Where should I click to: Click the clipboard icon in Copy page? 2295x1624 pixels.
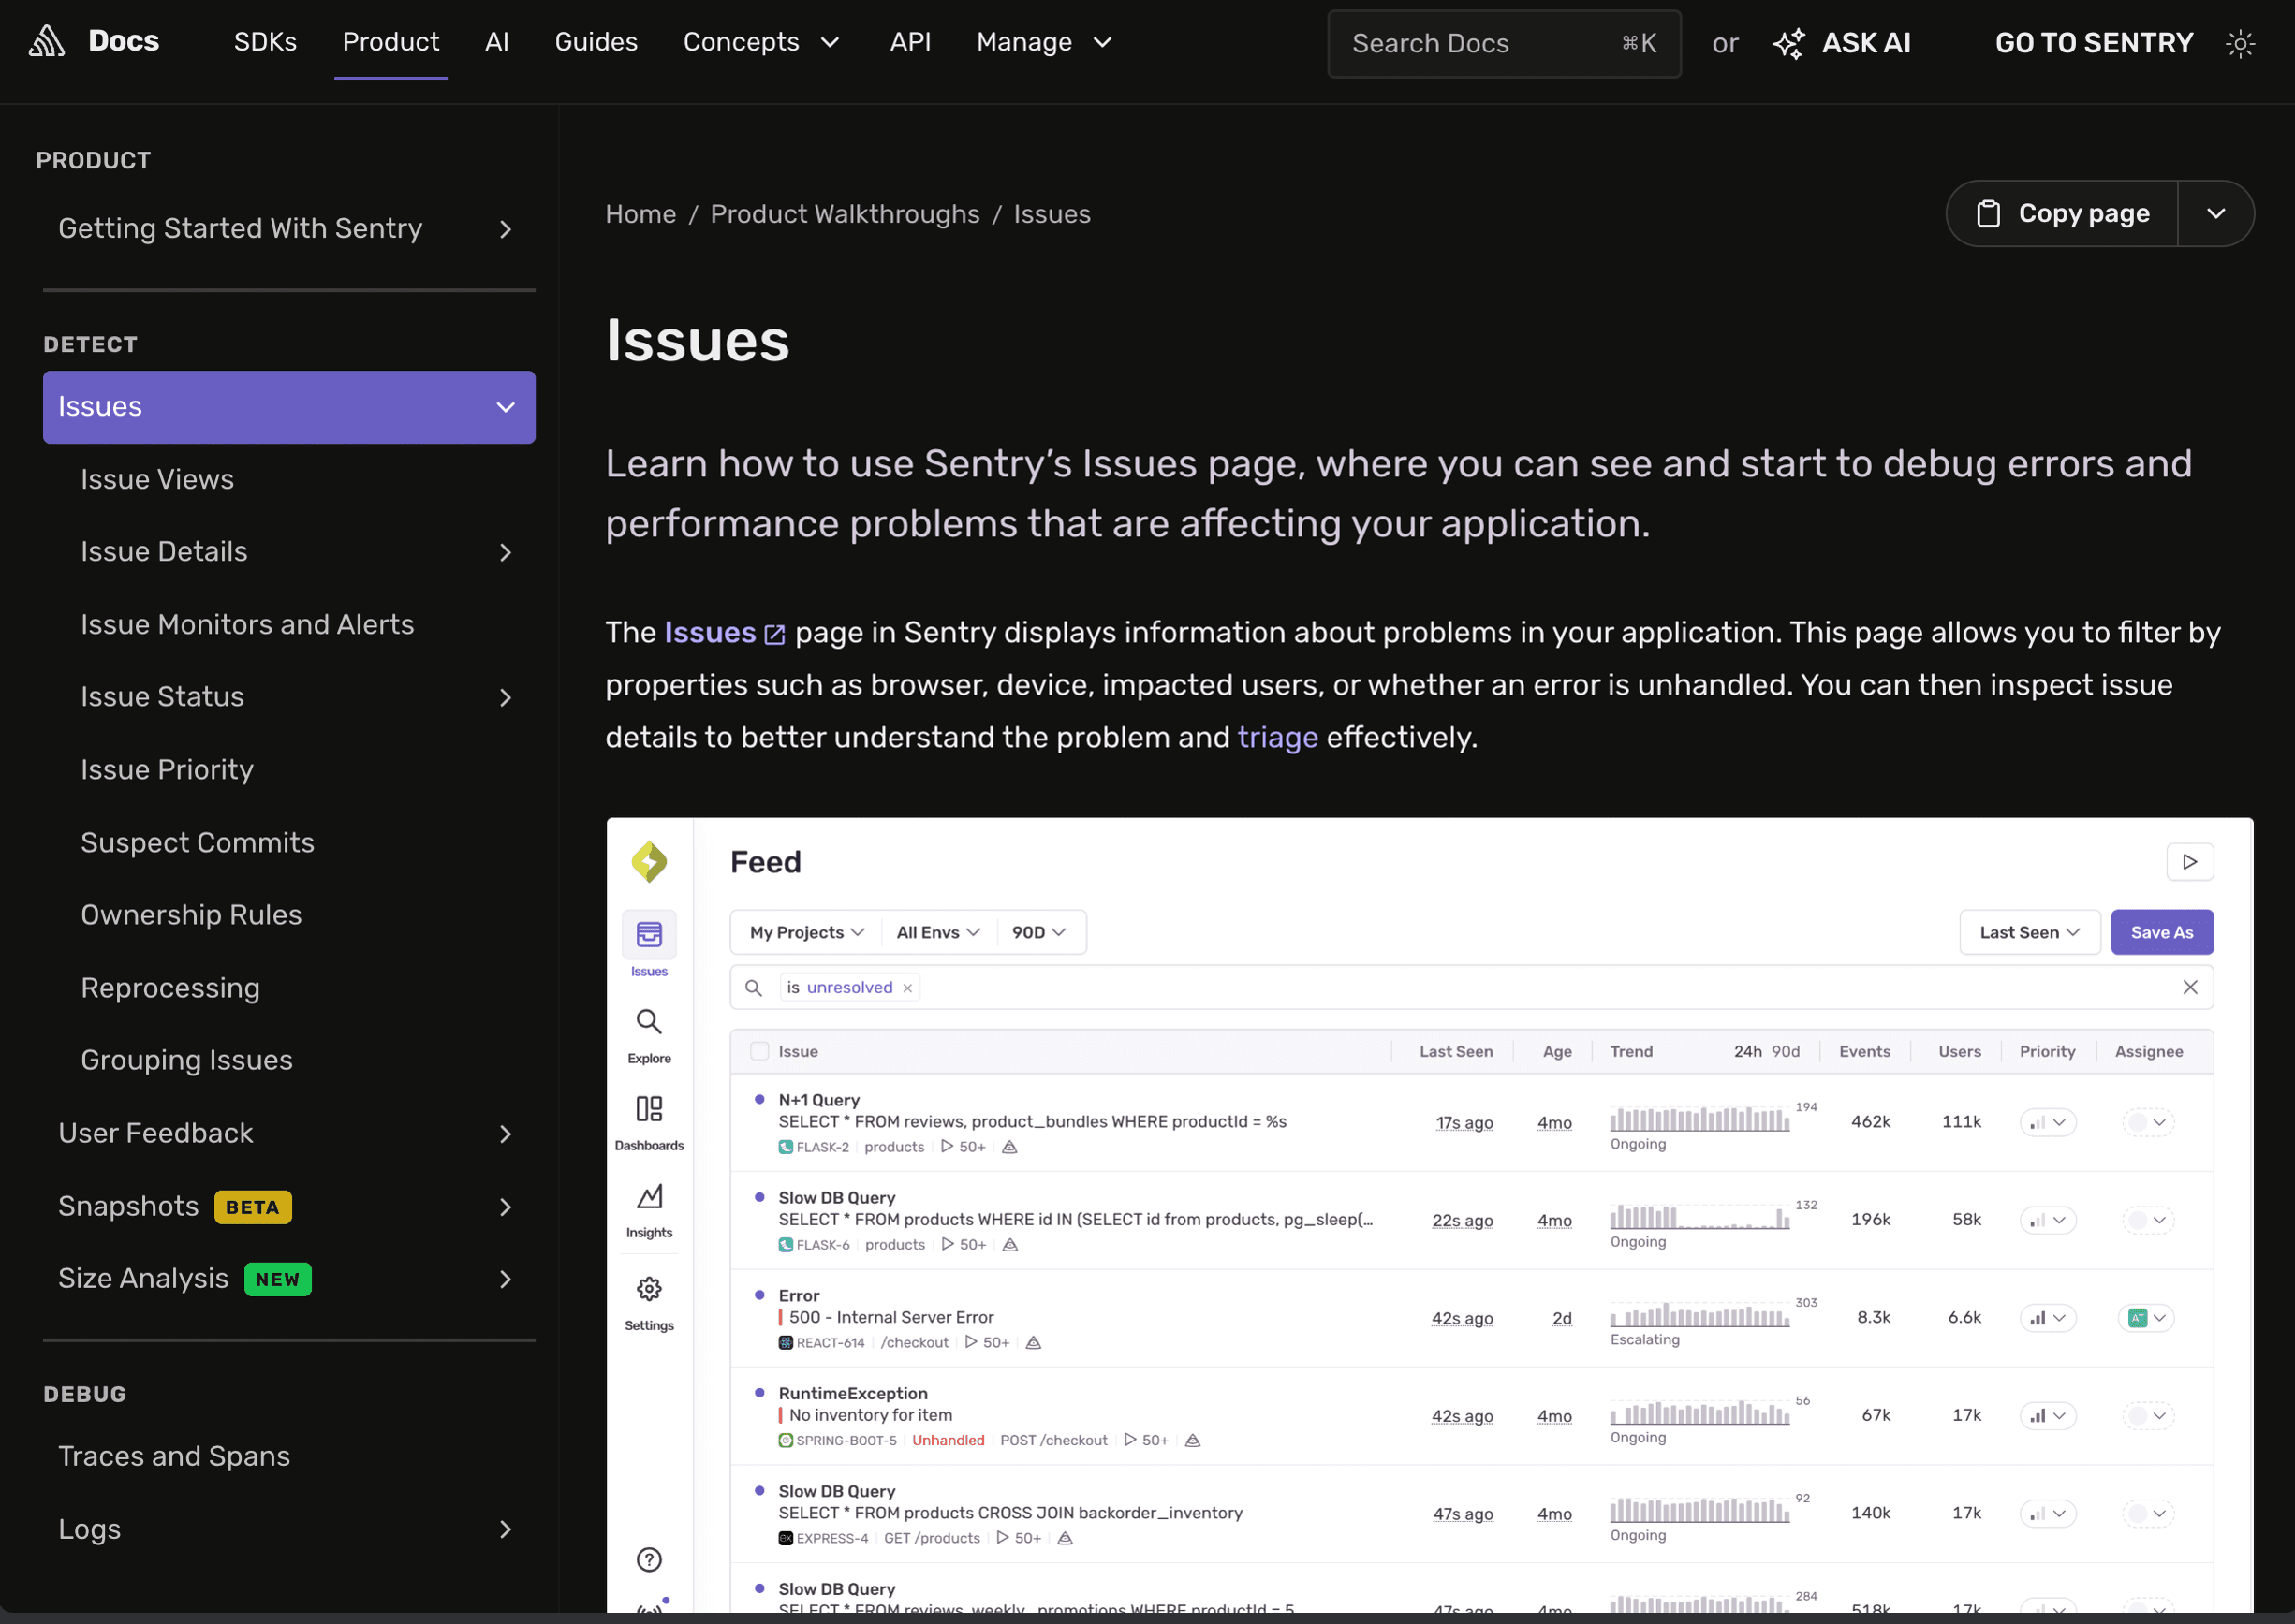(x=1989, y=214)
